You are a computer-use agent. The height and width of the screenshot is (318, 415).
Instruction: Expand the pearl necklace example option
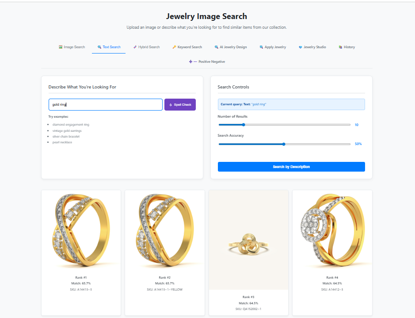tap(63, 143)
